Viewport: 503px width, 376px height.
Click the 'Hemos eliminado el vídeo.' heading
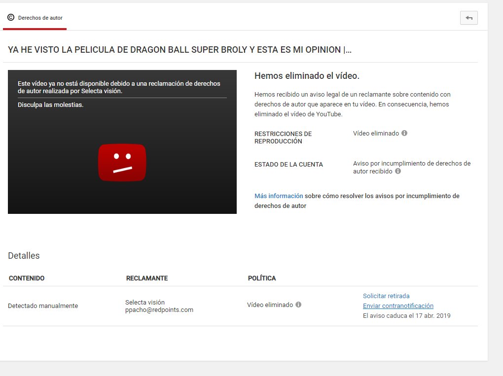pos(307,76)
